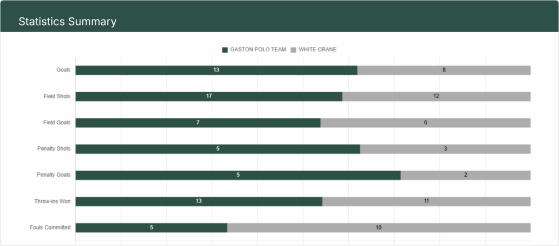The height and width of the screenshot is (246, 559).
Task: Toggle the WHITE CRANE legend label
Action: pos(317,50)
